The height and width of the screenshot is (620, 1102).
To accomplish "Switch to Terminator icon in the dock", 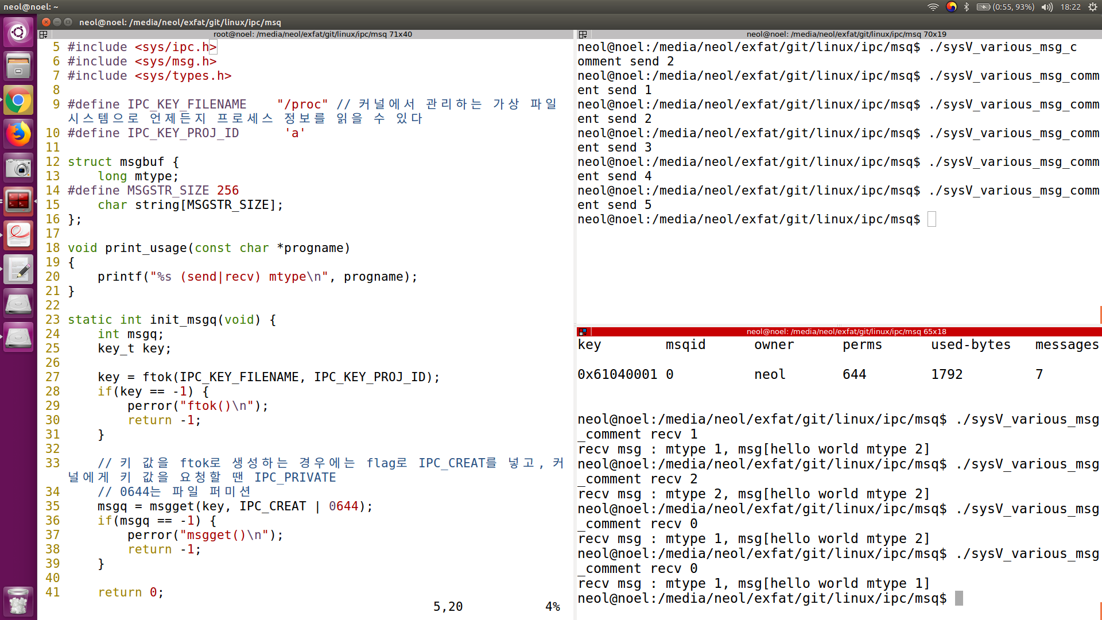I will tap(18, 201).
